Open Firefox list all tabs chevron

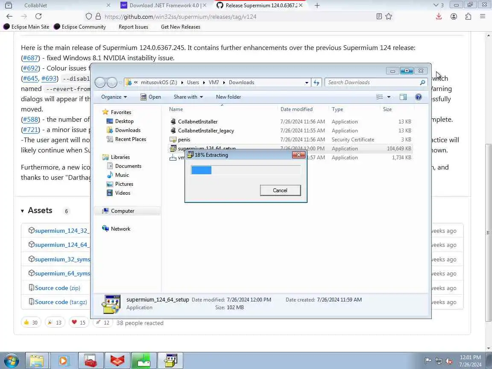436,5
